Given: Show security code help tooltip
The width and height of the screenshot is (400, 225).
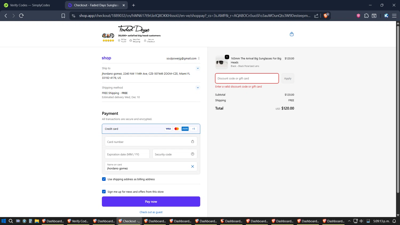Looking at the screenshot, I should (x=193, y=154).
